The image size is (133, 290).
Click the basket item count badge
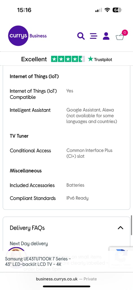point(125,33)
